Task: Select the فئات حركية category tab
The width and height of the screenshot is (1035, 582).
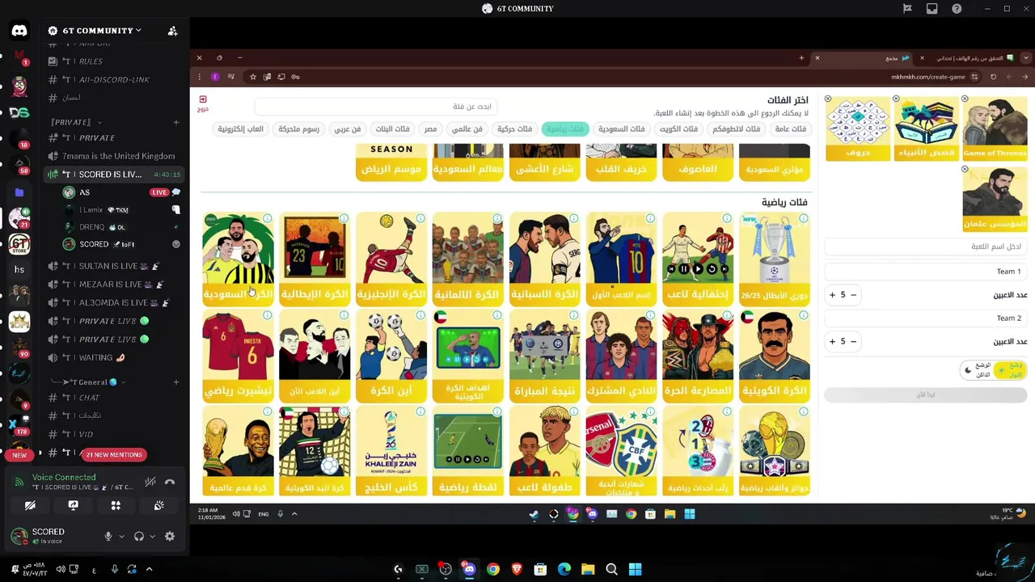Action: (x=515, y=129)
